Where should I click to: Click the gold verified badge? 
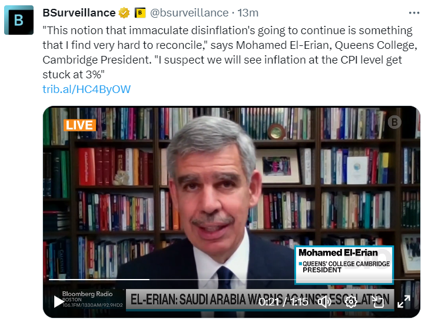[x=124, y=12]
